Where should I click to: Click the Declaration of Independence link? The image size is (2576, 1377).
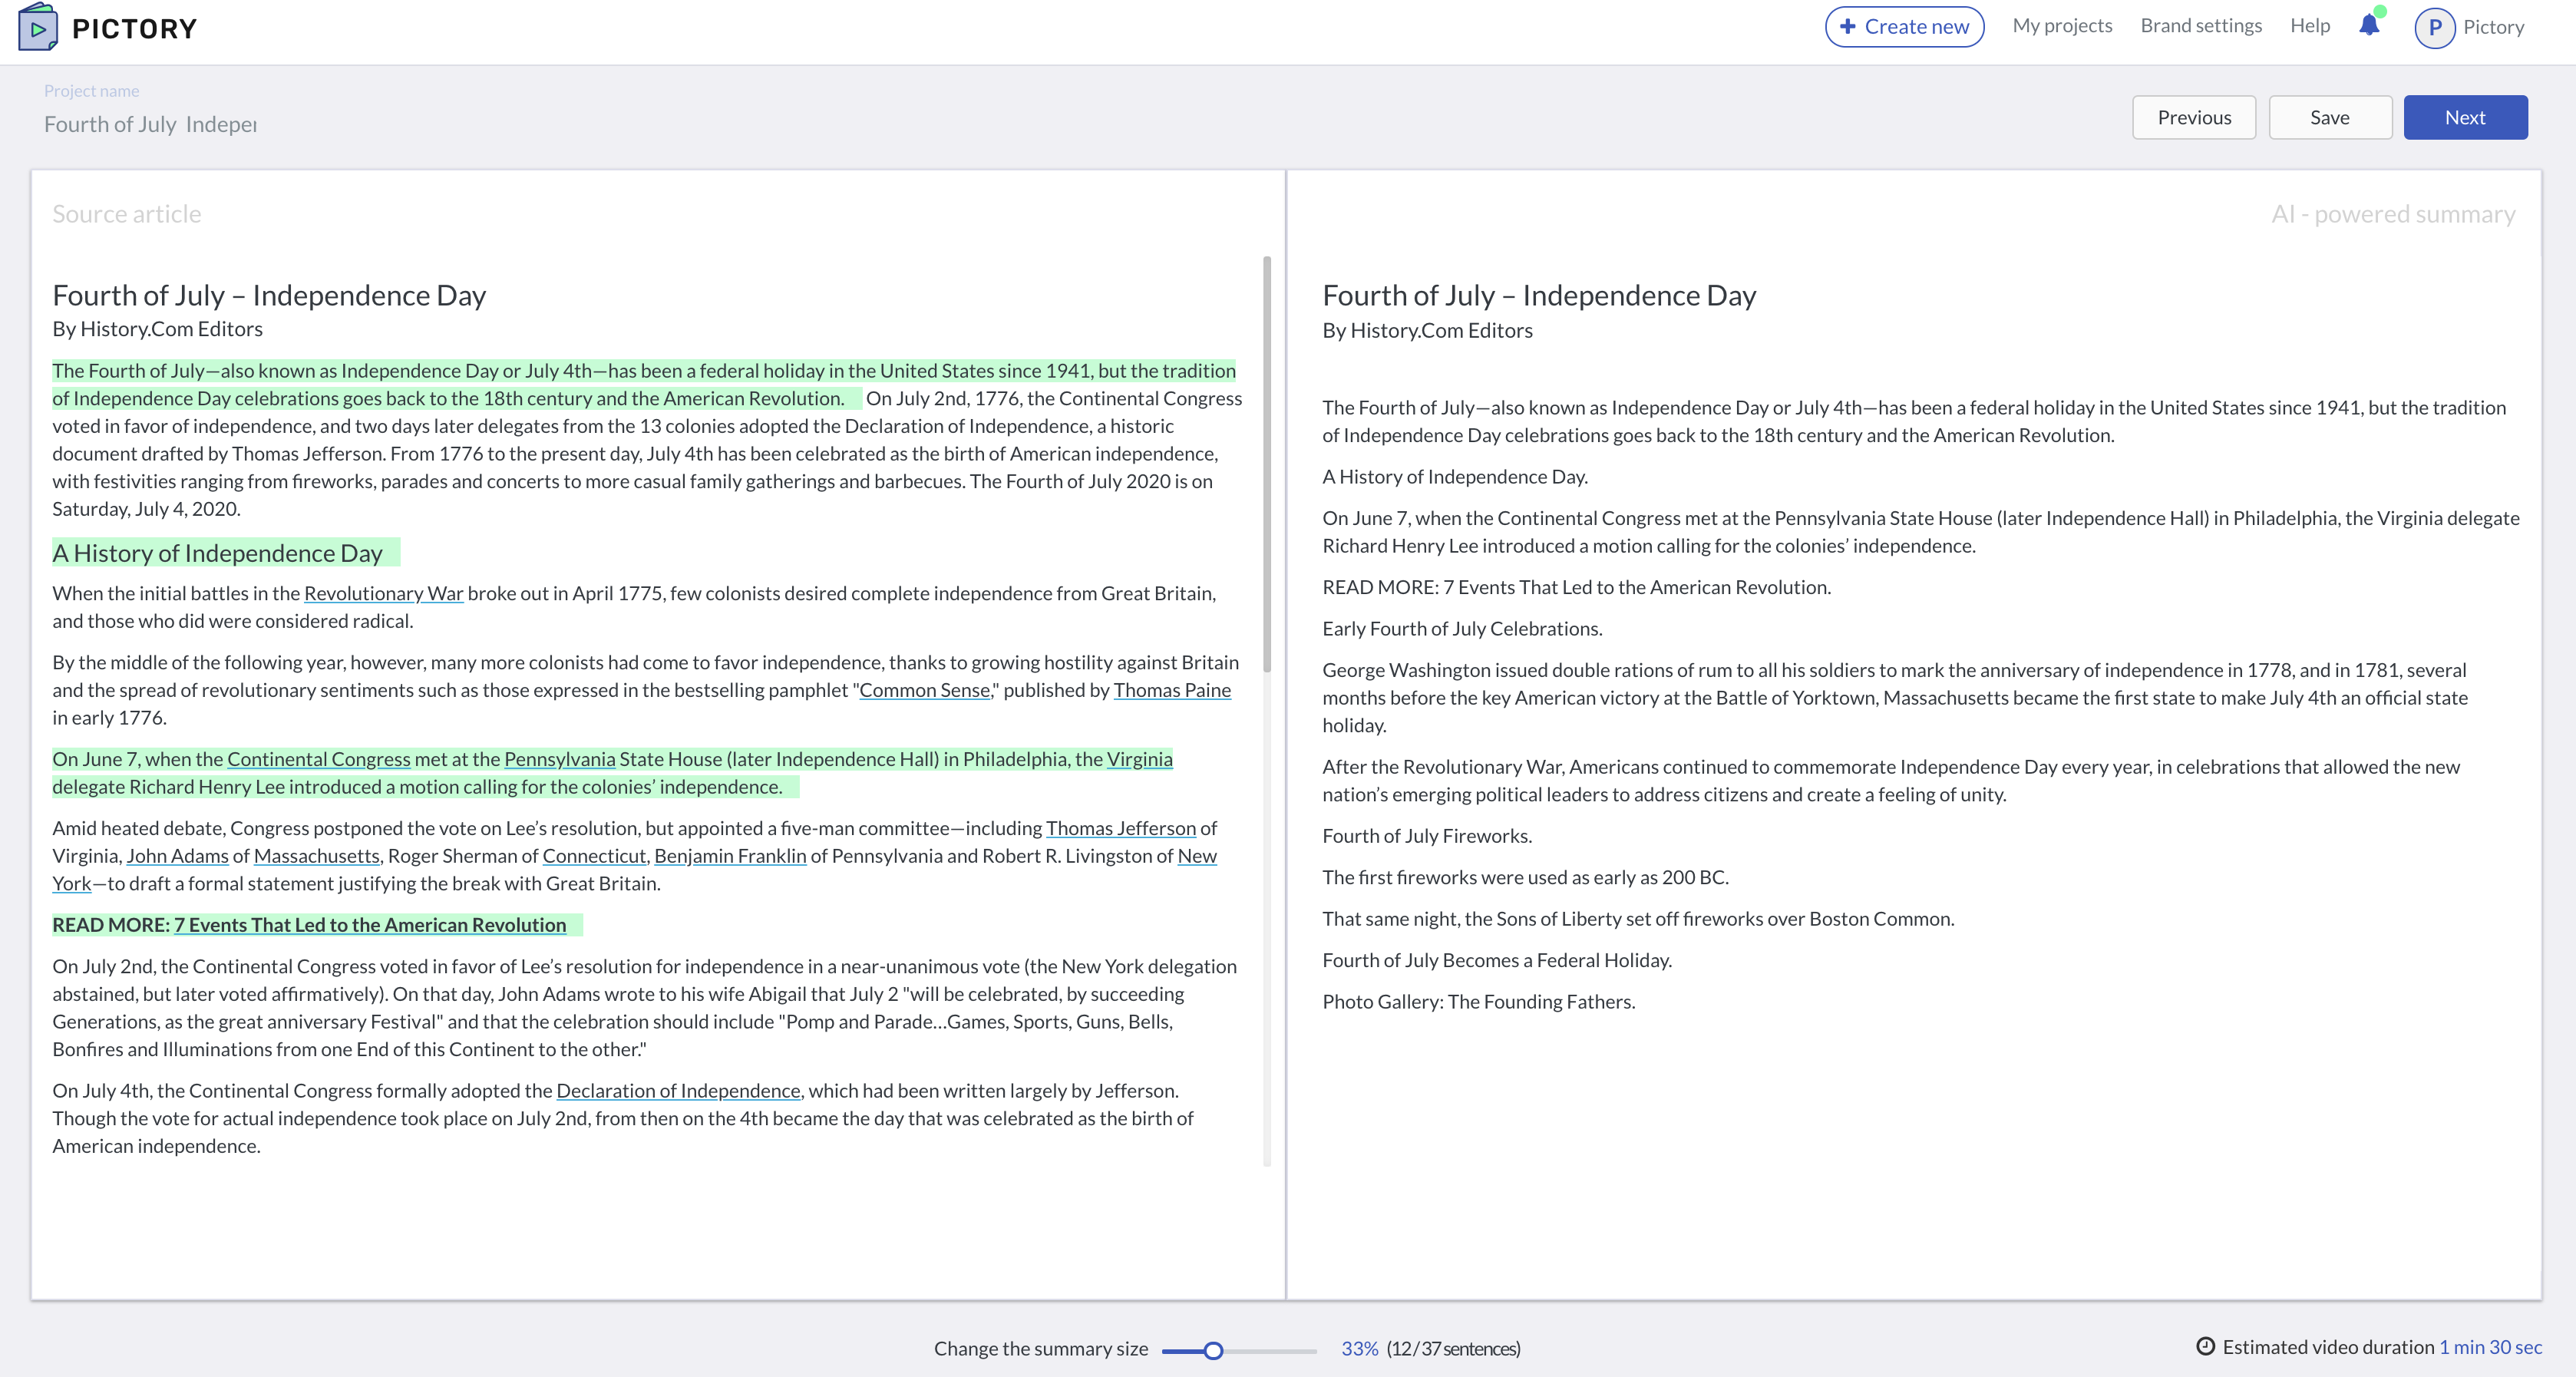(678, 1090)
